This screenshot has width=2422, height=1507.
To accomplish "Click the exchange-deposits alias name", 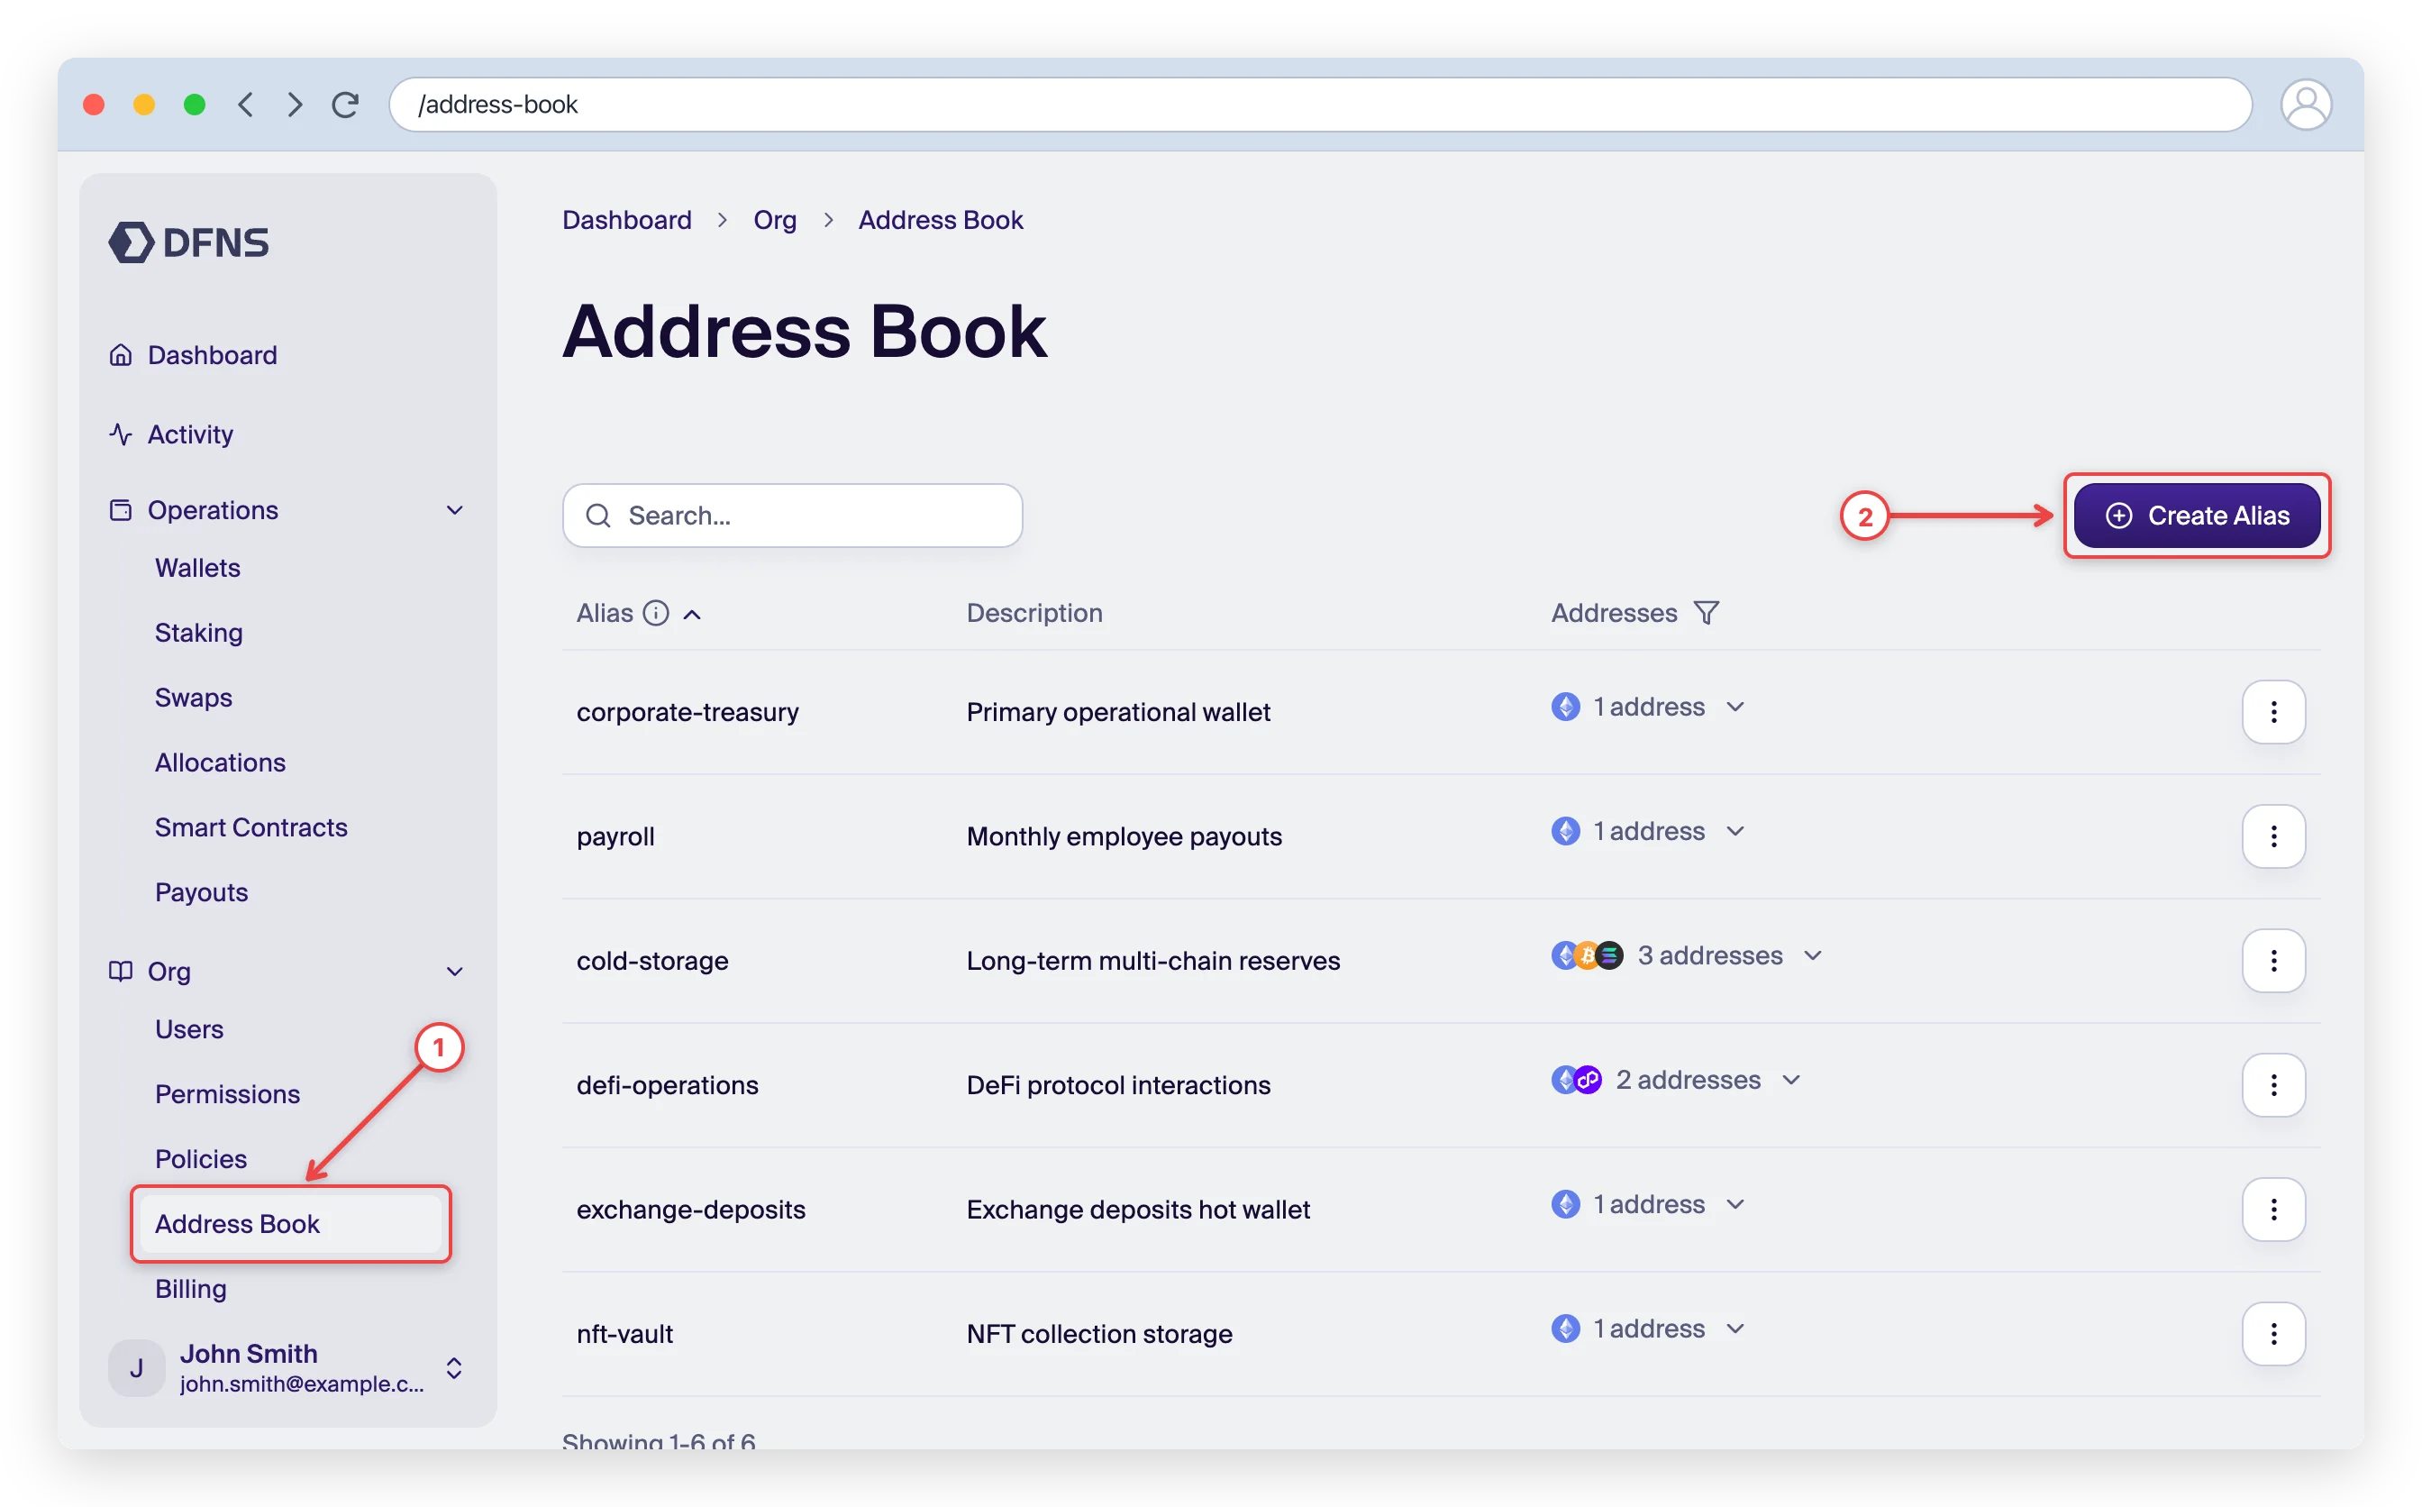I will tap(691, 1210).
